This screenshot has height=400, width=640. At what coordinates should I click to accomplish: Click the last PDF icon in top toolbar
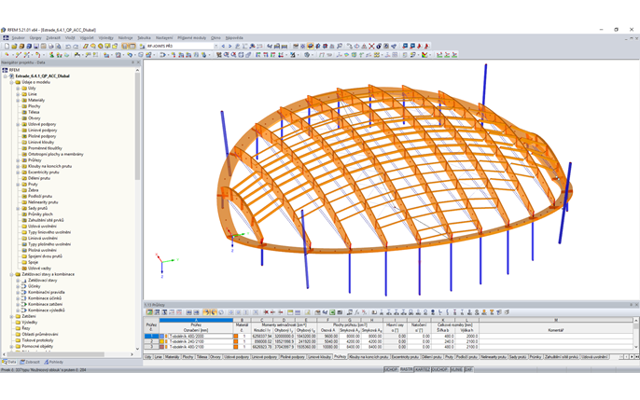click(x=426, y=46)
